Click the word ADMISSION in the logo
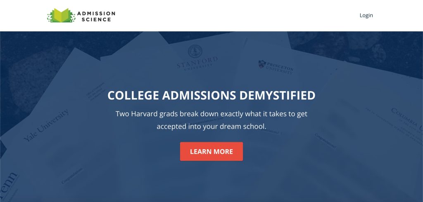The width and height of the screenshot is (423, 202). [96, 13]
